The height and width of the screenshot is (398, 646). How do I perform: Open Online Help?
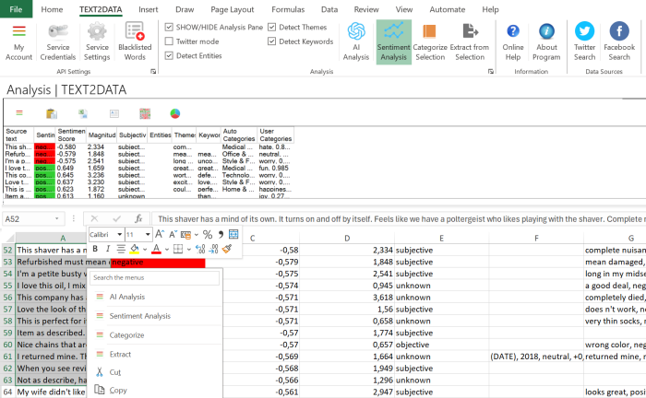pos(513,42)
